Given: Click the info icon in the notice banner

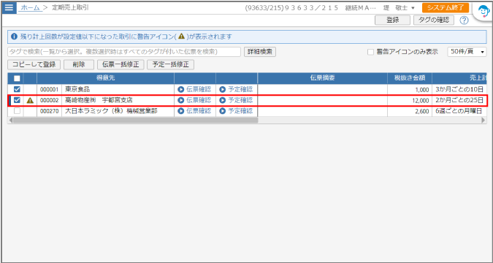Looking at the screenshot, I should pyautogui.click(x=14, y=37).
